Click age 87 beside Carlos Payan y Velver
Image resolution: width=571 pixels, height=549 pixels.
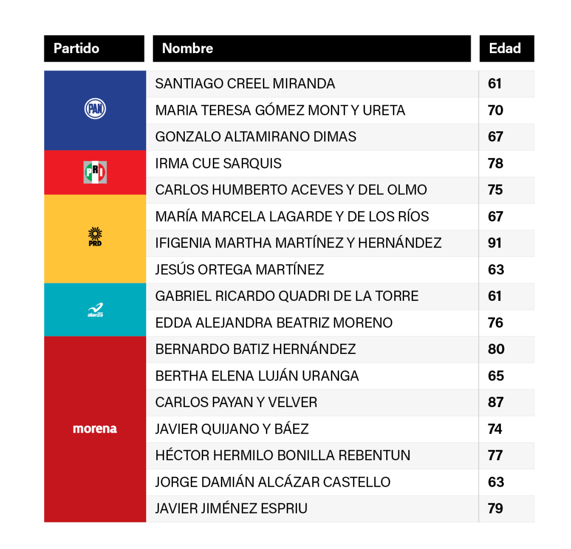point(495,402)
